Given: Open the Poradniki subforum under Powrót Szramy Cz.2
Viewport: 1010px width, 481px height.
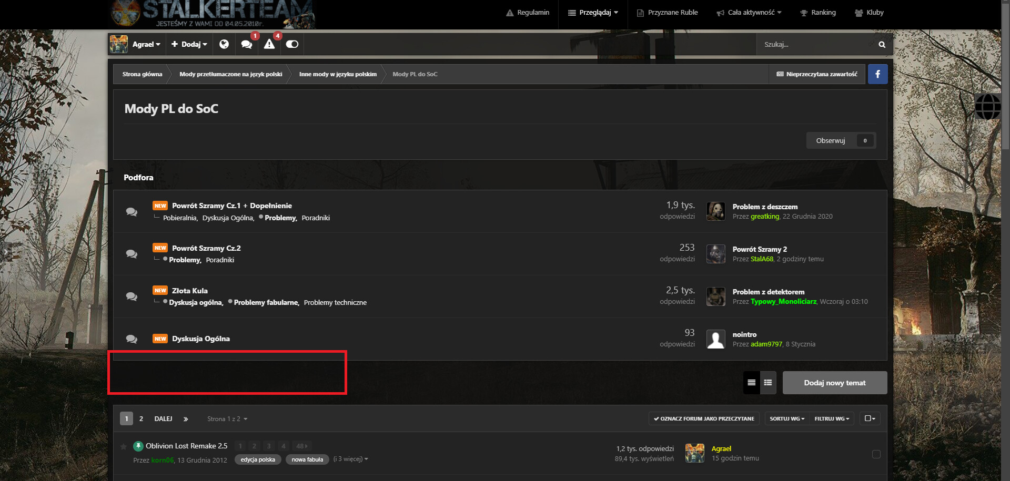Looking at the screenshot, I should click(220, 260).
